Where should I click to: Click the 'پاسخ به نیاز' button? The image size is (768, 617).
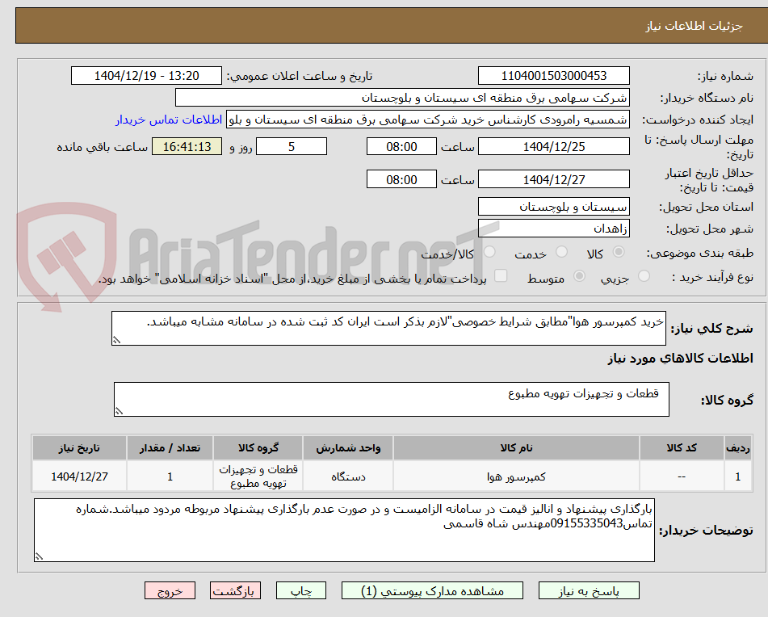tap(589, 590)
